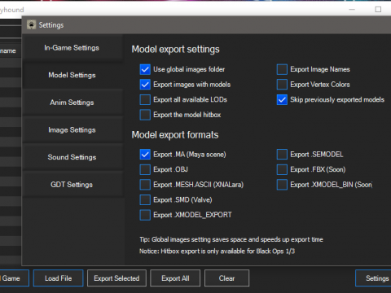
Task: Open the In-Game Settings tab
Action: 72,48
